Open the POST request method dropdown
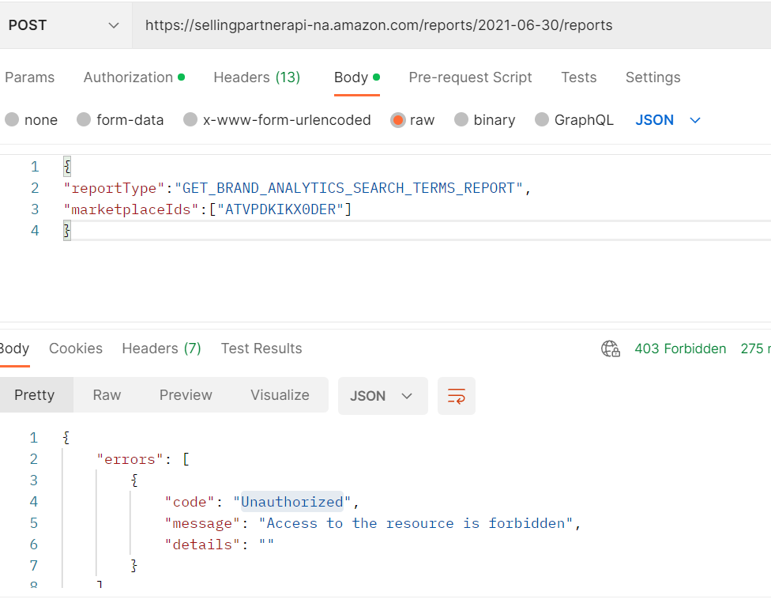 (66, 24)
